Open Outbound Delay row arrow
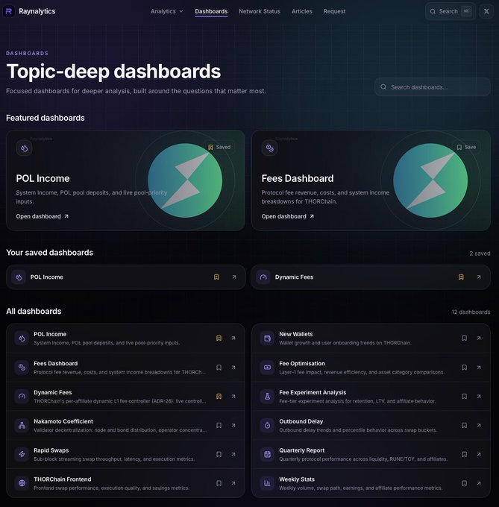The image size is (499, 507). tap(479, 426)
